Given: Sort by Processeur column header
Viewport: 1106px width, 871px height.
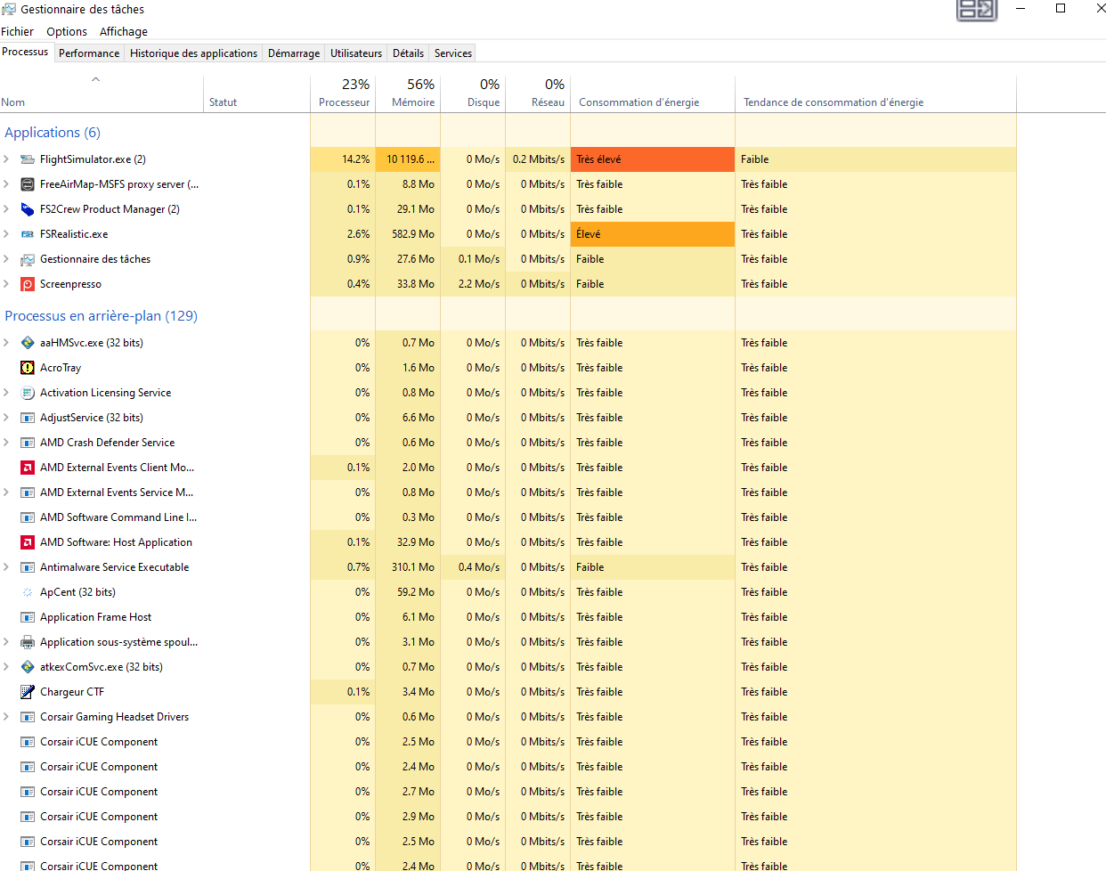Looking at the screenshot, I should [344, 94].
